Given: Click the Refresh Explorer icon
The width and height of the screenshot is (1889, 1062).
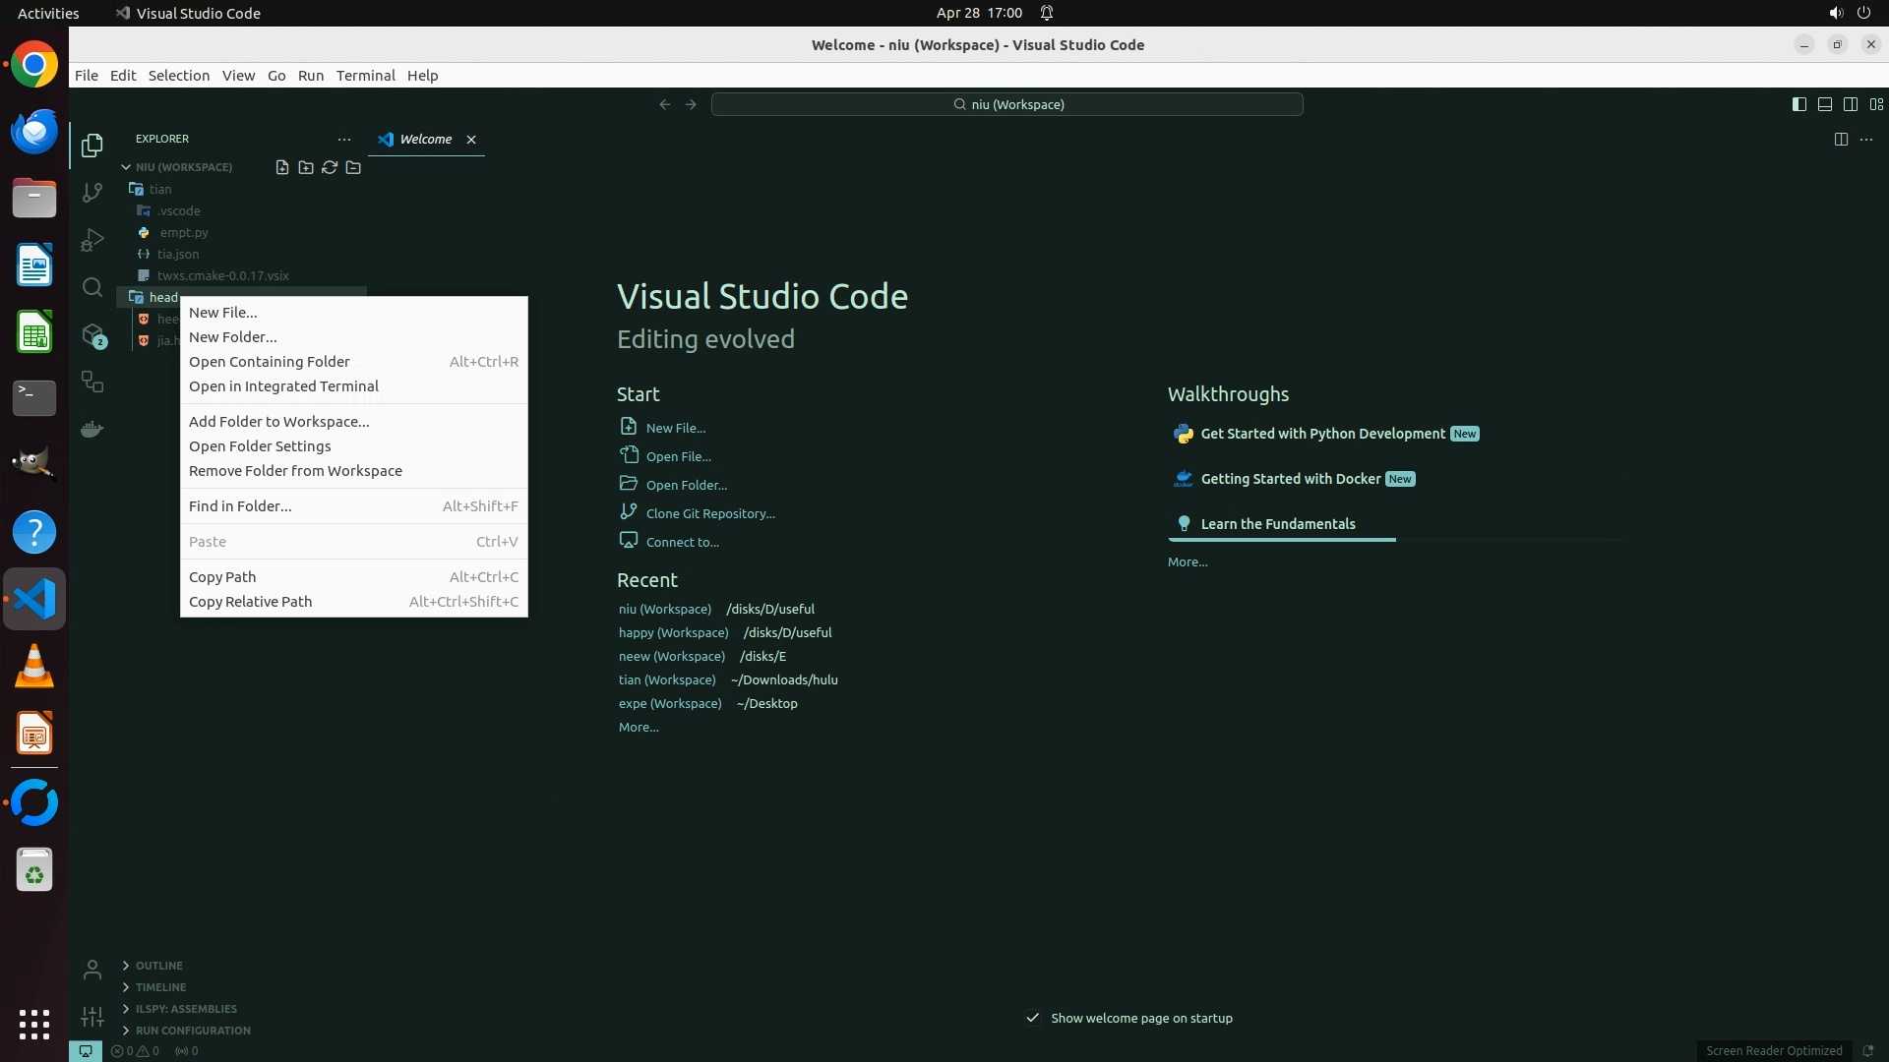Looking at the screenshot, I should pos(330,167).
